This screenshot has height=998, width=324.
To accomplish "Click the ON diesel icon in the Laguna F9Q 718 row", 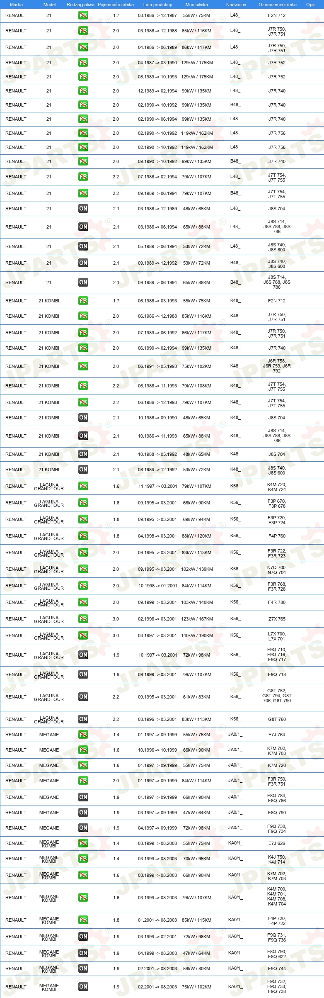I will (x=83, y=674).
